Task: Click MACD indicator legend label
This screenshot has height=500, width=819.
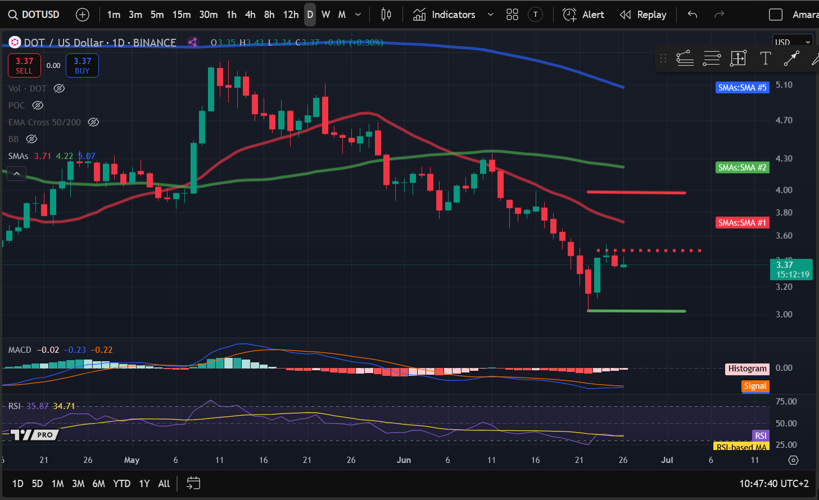Action: [x=20, y=350]
